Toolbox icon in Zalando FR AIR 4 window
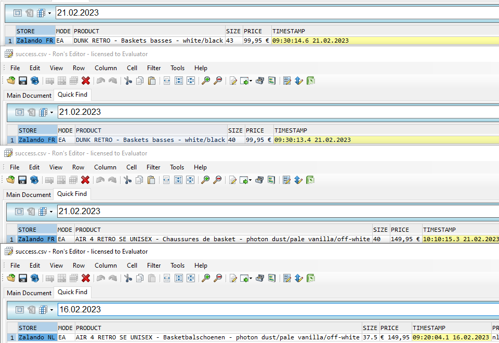The image size is (499, 343). (259, 180)
